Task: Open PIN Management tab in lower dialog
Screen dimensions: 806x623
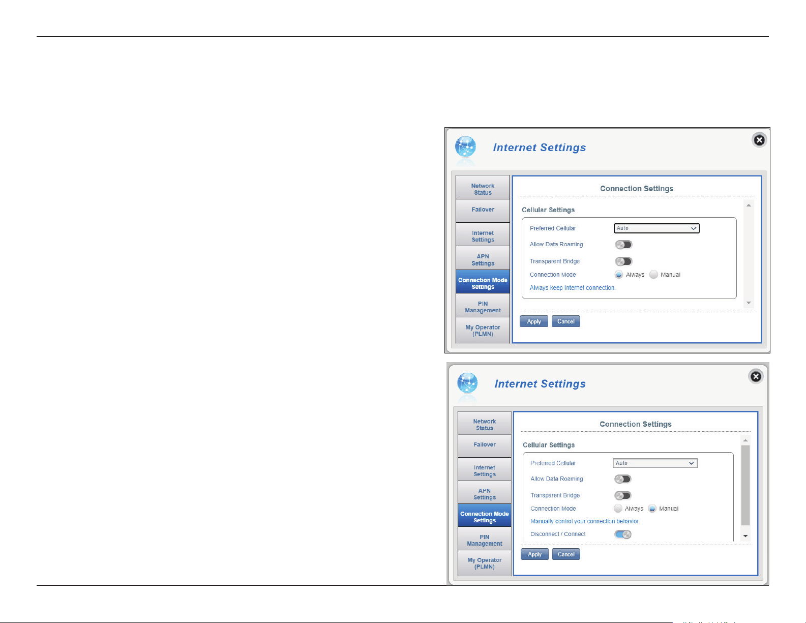Action: [x=485, y=539]
